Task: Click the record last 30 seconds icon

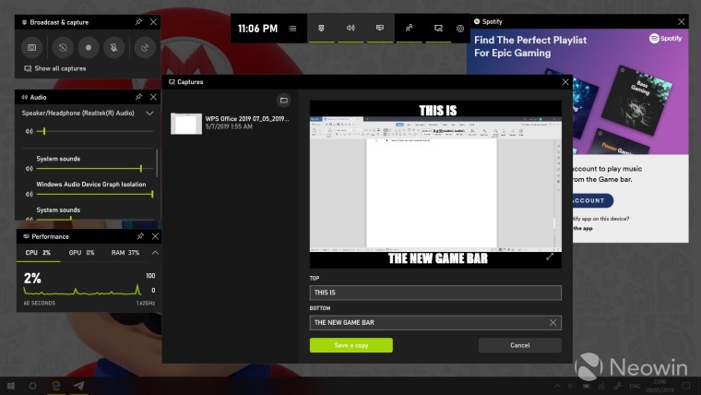Action: coord(63,47)
